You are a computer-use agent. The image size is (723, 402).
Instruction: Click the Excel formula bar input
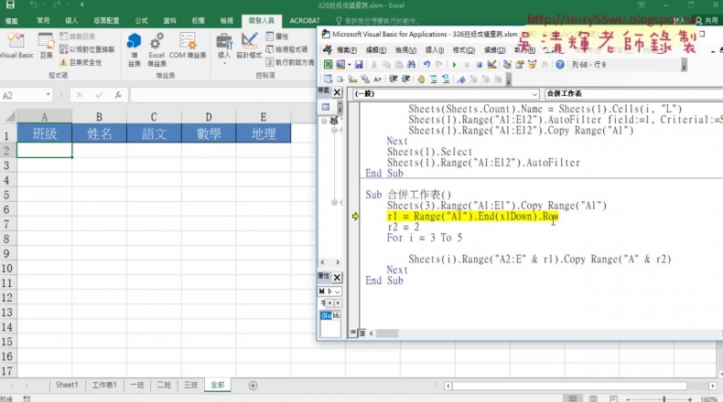[222, 95]
